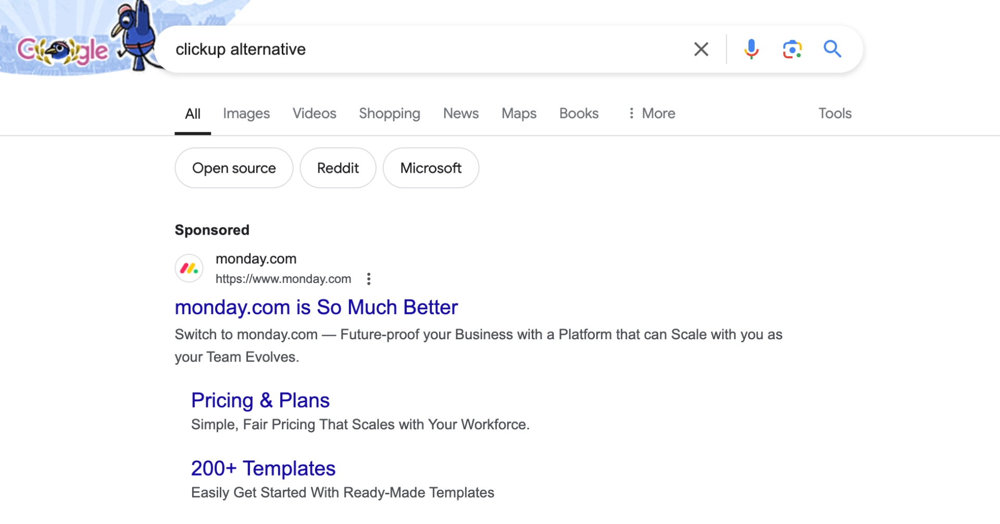Open the Shopping tab
The height and width of the screenshot is (524, 1000).
[390, 113]
